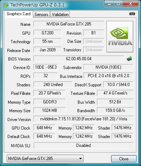This screenshot has height=166, width=141.
Task: Click the Name field showing GeForce GTX 285
Action: [69, 24]
